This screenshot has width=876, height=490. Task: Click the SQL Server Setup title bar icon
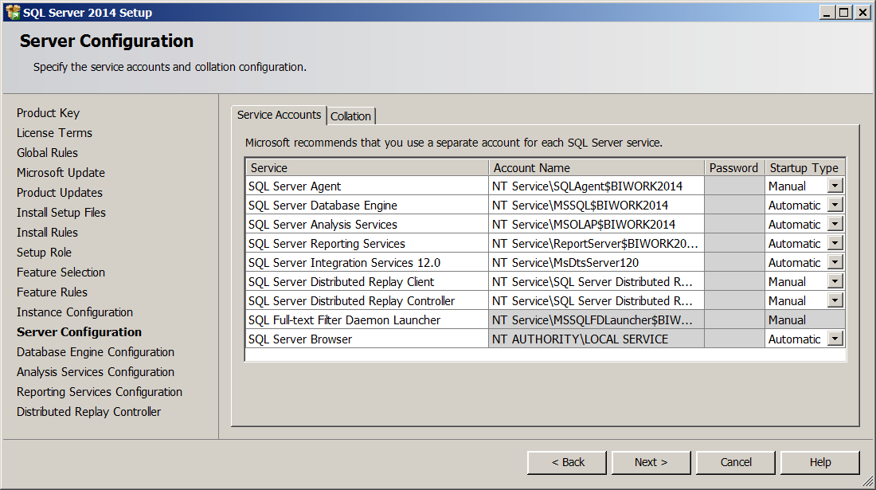(x=12, y=12)
